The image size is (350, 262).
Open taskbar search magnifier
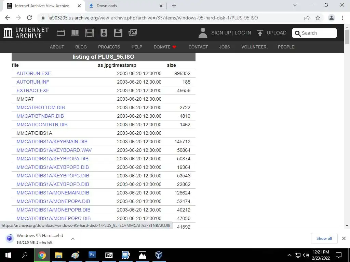[25, 255]
